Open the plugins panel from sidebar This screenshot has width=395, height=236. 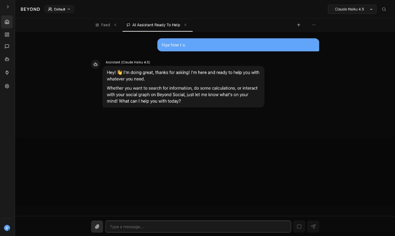[x=7, y=73]
